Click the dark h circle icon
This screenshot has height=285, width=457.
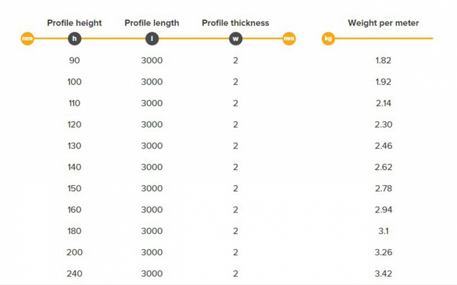coord(75,38)
